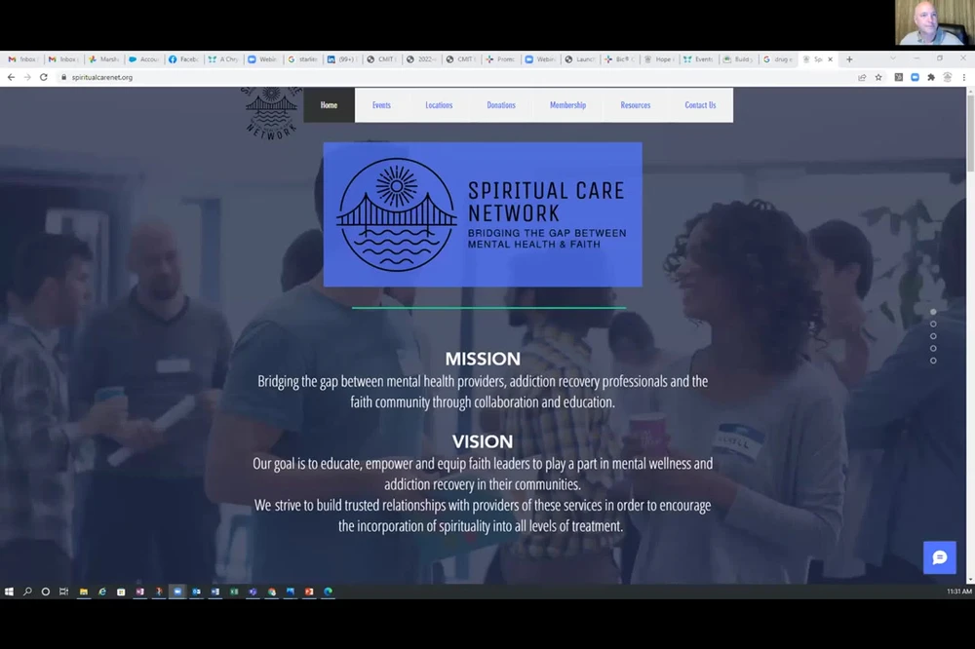
Task: Open the Extensions puzzle-piece menu
Action: click(931, 77)
